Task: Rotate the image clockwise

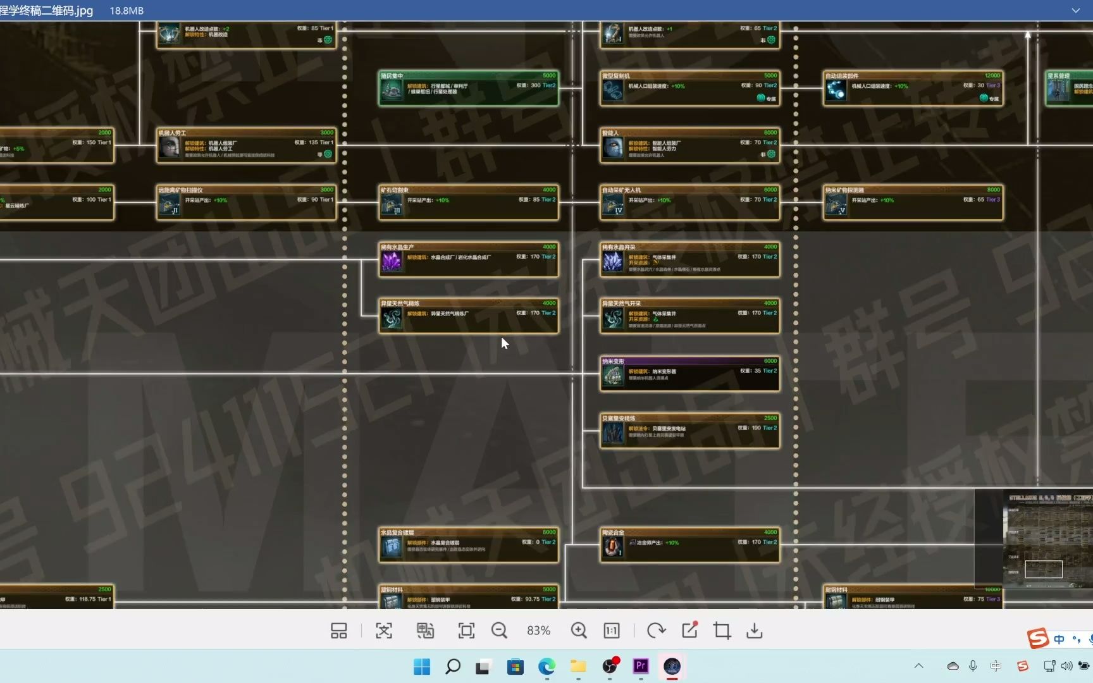Action: pos(656,631)
